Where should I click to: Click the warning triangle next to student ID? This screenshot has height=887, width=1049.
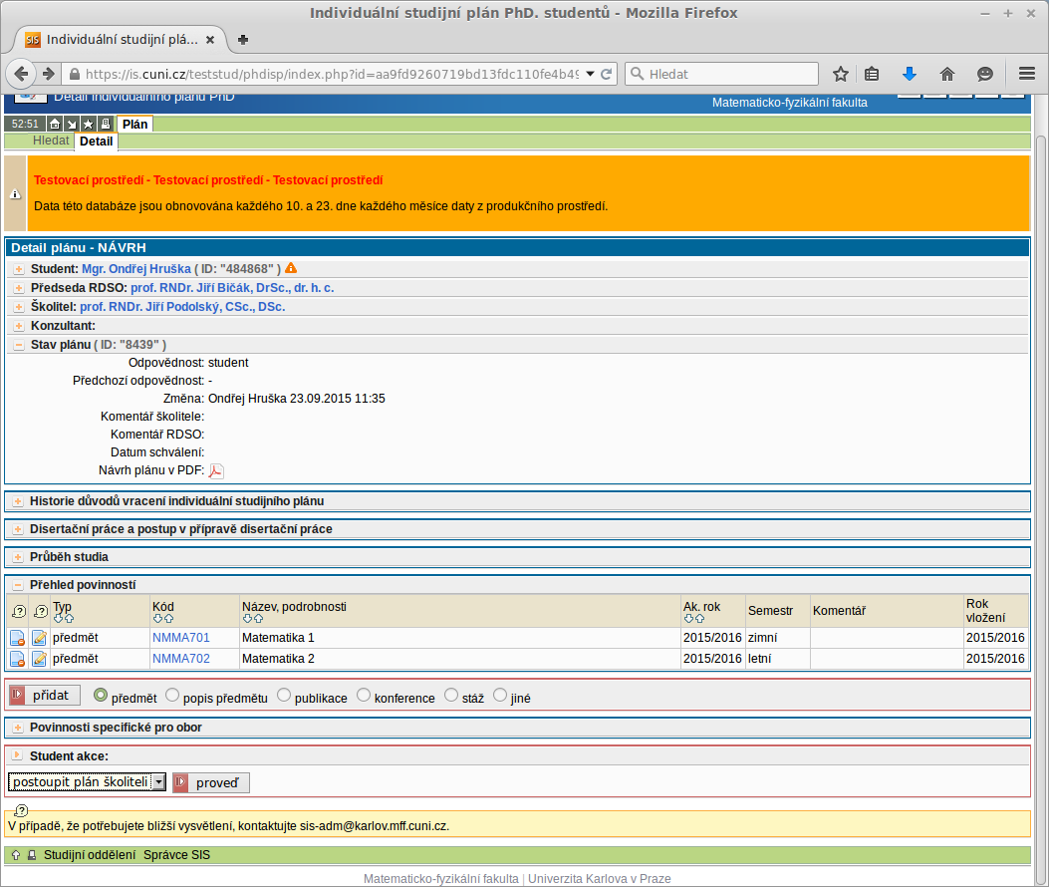291,268
